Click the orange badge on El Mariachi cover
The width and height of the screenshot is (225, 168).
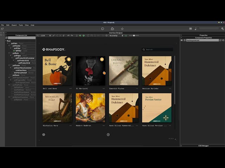(102, 59)
